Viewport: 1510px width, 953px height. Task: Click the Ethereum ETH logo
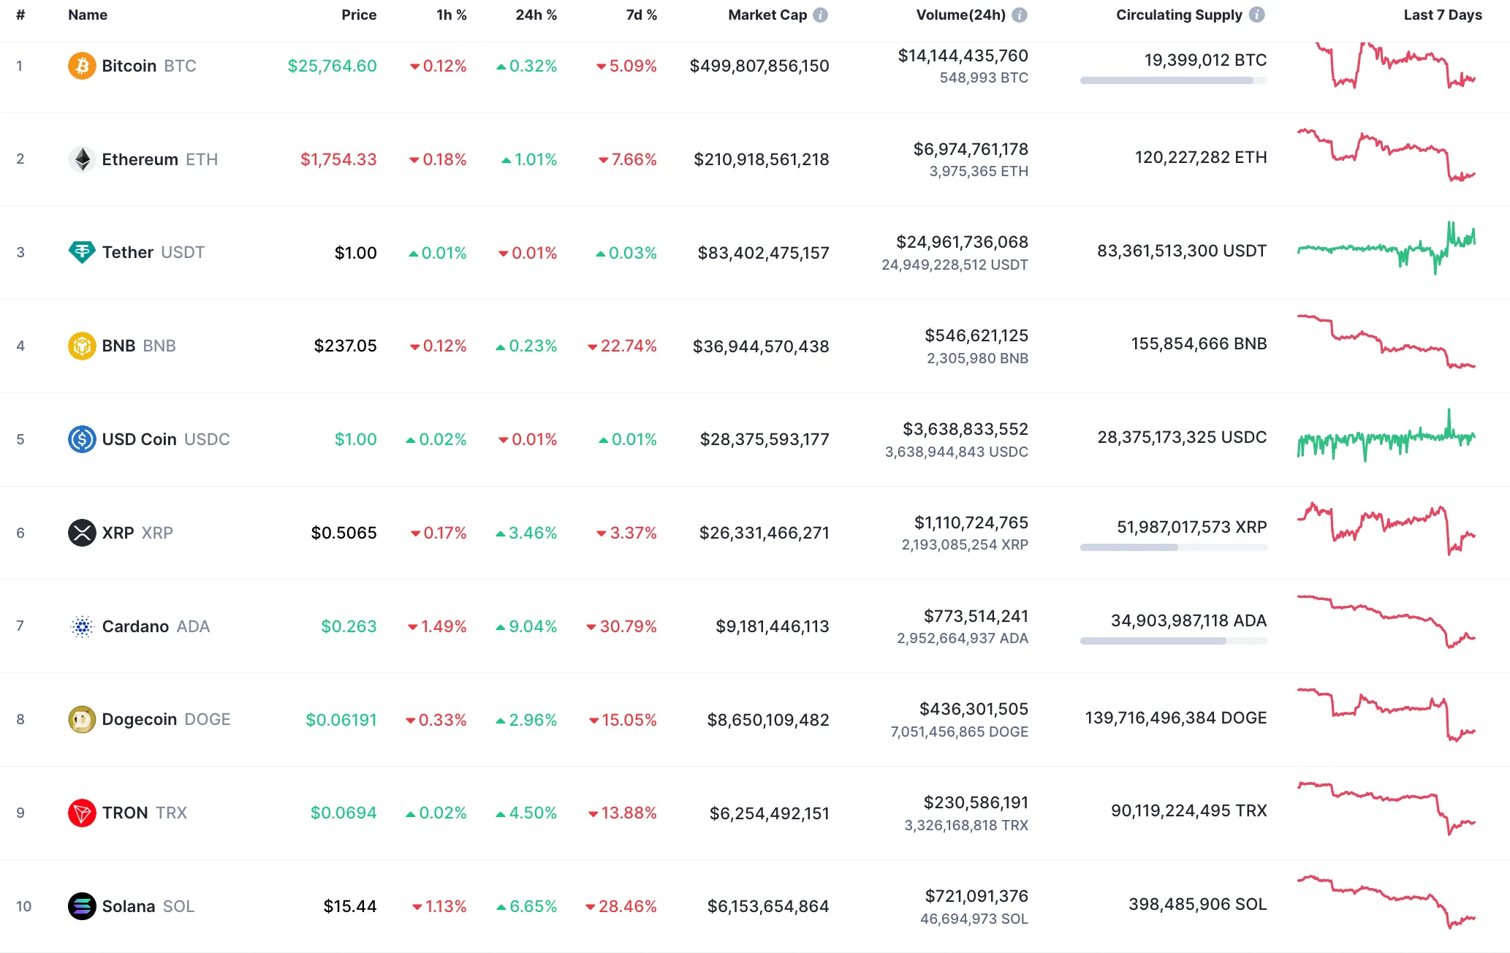[x=82, y=159]
